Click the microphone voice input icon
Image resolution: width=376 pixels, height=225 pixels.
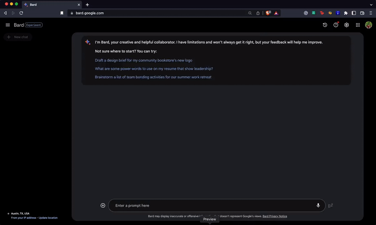click(x=318, y=205)
